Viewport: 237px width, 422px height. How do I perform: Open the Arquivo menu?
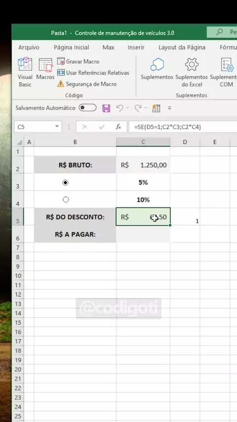click(x=29, y=47)
